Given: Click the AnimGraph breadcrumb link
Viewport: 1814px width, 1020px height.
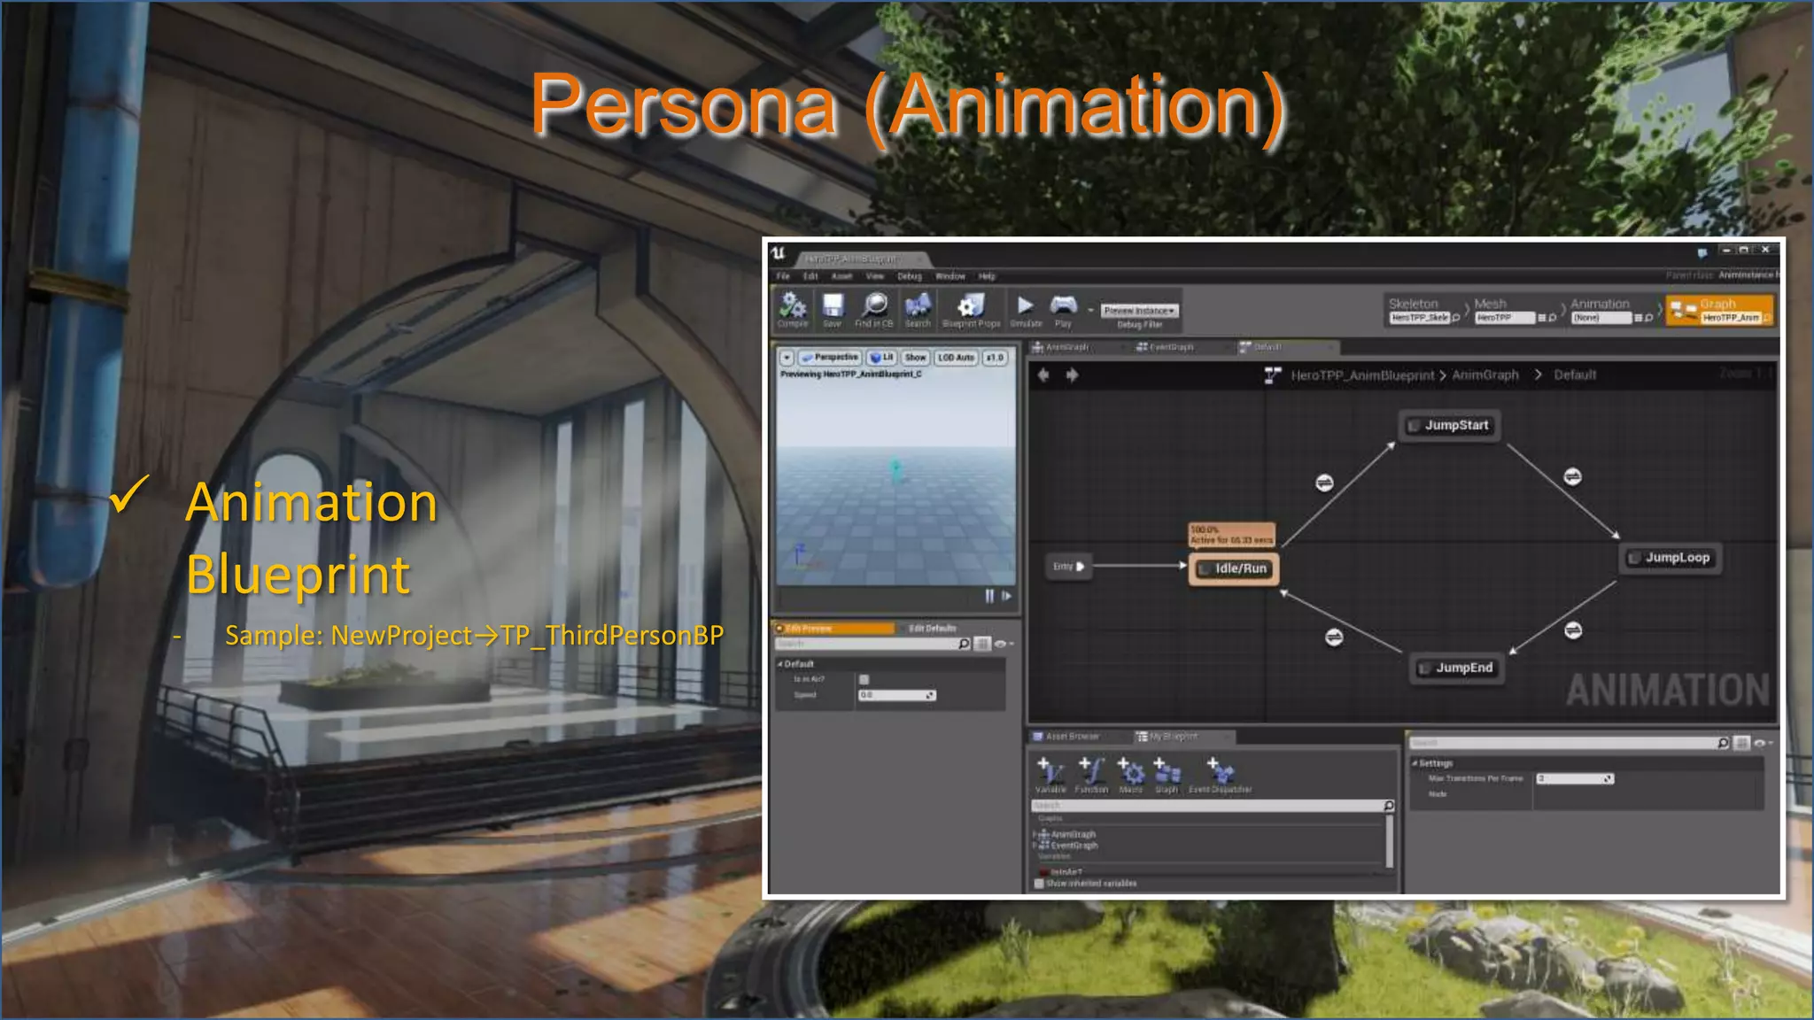Looking at the screenshot, I should [x=1485, y=375].
